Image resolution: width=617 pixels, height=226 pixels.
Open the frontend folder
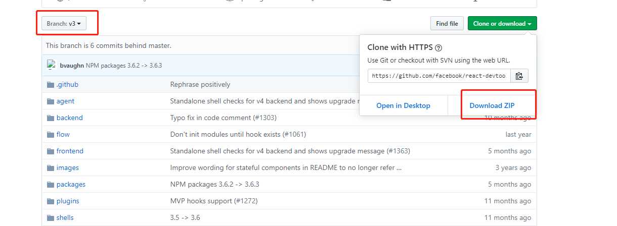70,151
